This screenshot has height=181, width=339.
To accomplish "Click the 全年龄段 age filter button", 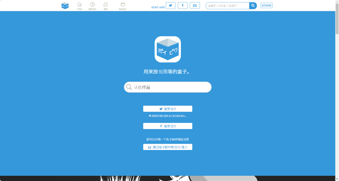I will click(x=266, y=6).
